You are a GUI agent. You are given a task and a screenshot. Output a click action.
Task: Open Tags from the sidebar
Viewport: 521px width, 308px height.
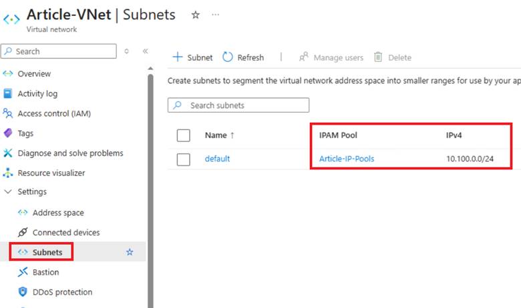tap(25, 133)
